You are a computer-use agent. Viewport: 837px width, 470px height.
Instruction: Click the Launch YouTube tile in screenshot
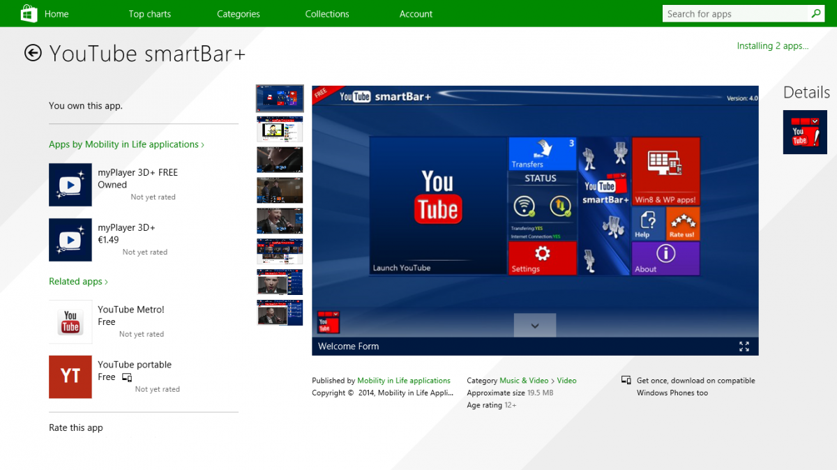coord(437,205)
